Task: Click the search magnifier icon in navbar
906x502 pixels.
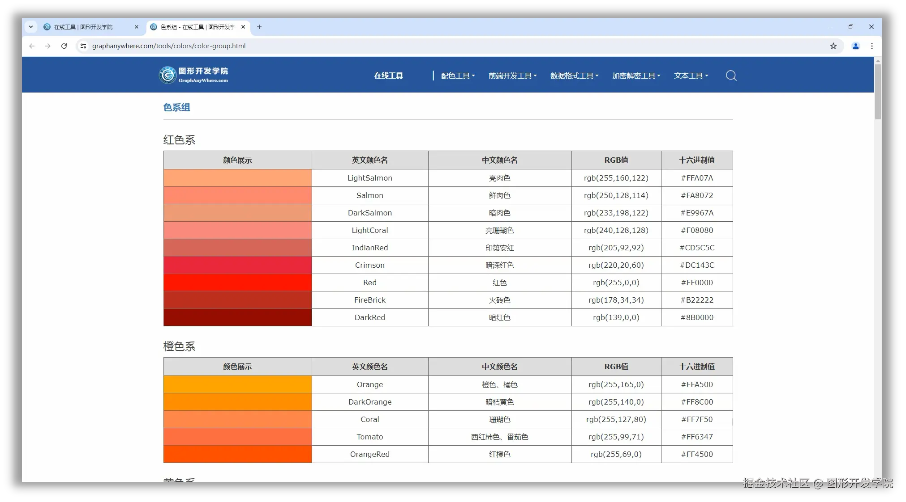Action: (731, 76)
